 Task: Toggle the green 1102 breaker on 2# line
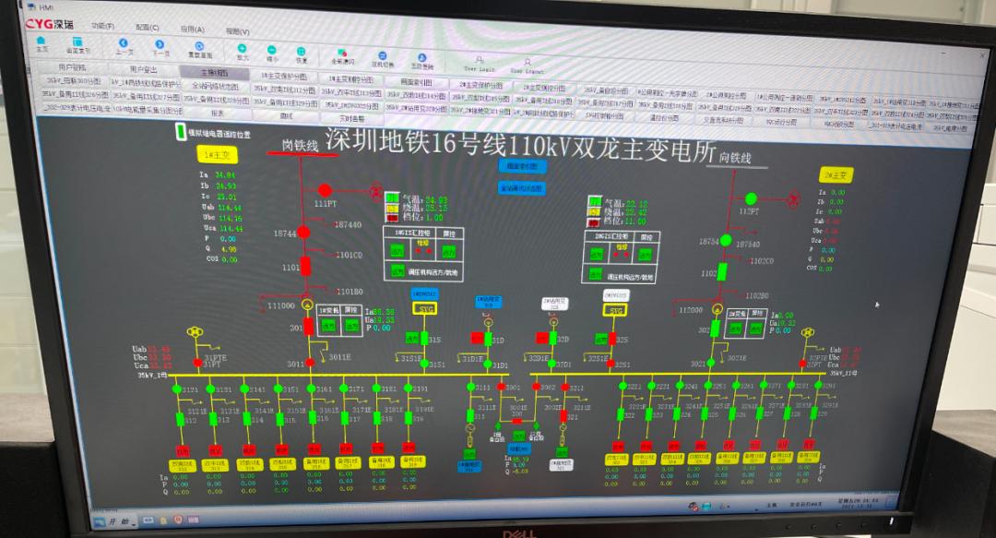tap(722, 271)
